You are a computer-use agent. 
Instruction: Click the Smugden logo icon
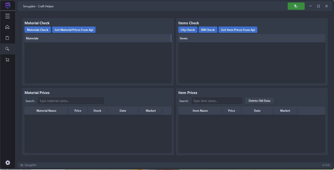8,5
